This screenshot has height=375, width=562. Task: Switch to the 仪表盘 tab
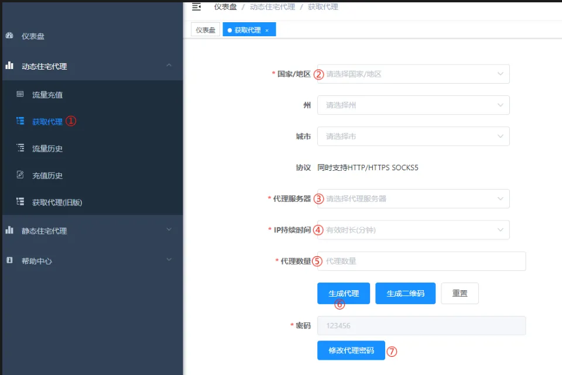205,29
